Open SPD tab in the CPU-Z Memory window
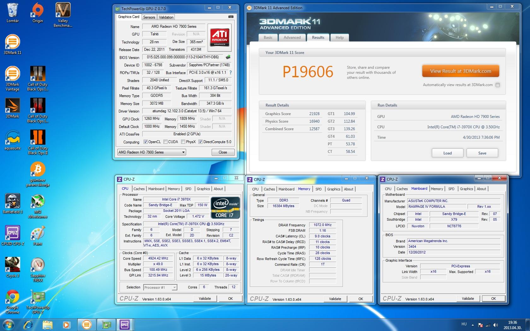530x331 pixels. [x=319, y=189]
